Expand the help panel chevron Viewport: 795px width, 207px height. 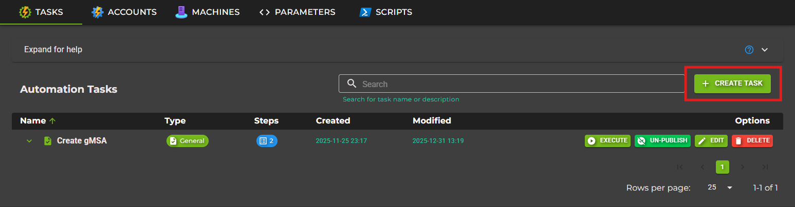(x=765, y=50)
